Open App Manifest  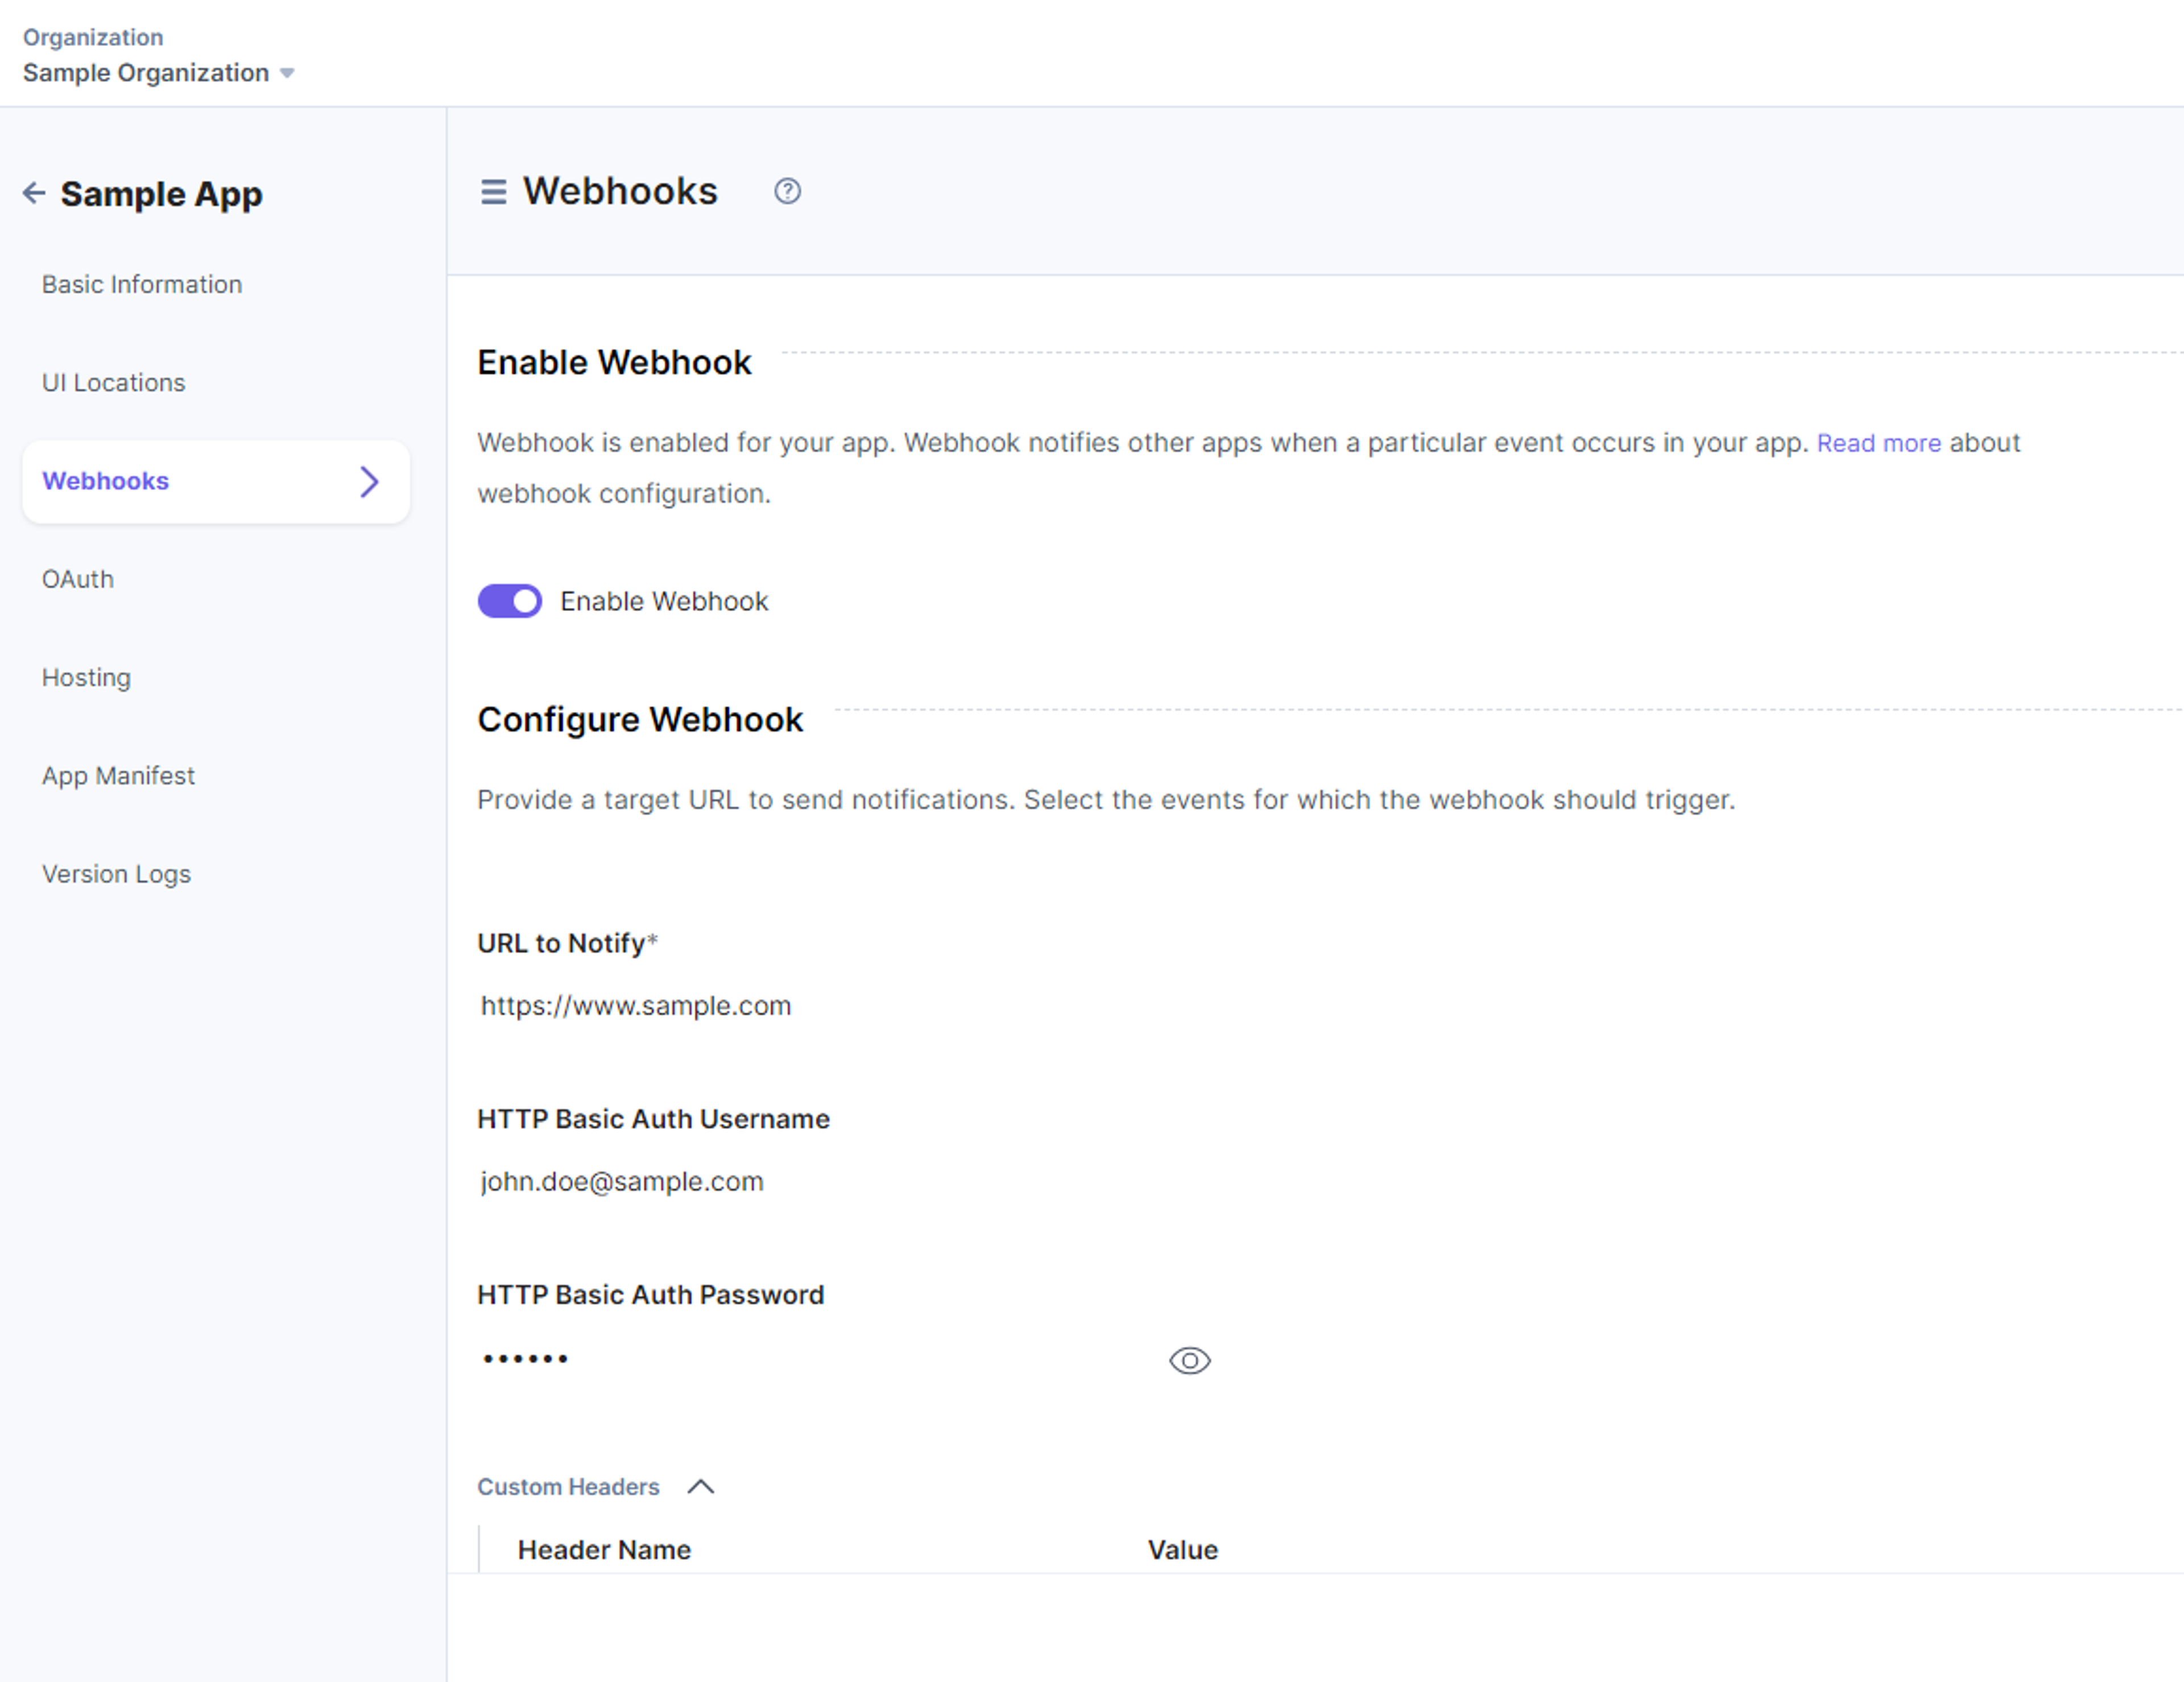[x=118, y=776]
